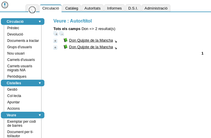Switch to the Informes tab
Image resolution: width=211 pixels, height=138 pixels.
click(x=114, y=8)
